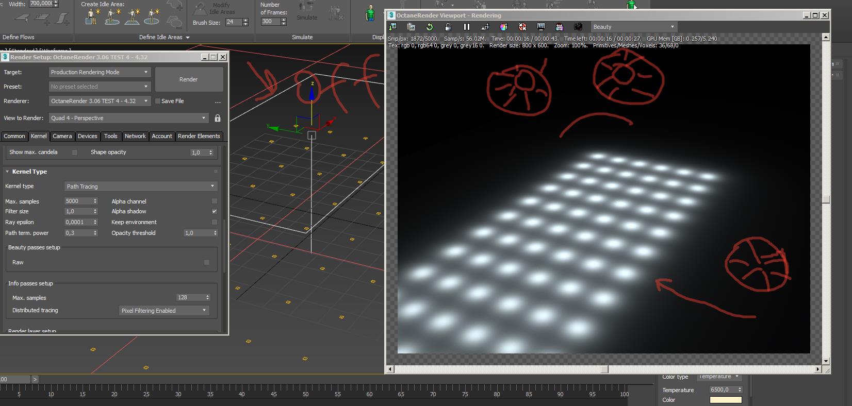Click the Ray epsilon value field
Image resolution: width=852 pixels, height=406 pixels.
78,222
